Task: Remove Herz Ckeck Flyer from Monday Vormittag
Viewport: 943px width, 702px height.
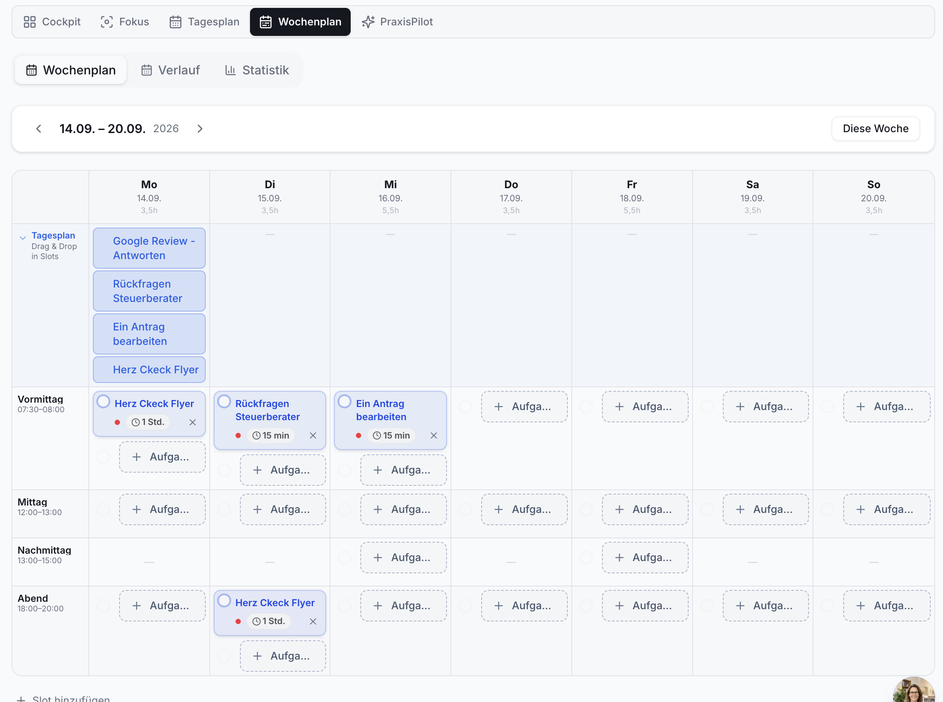Action: (193, 422)
